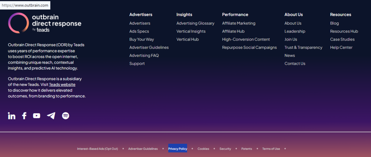Open the Case Studies link

342,39
